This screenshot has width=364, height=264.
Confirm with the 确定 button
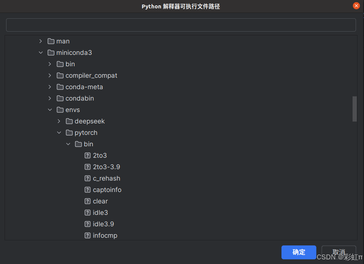coord(299,252)
